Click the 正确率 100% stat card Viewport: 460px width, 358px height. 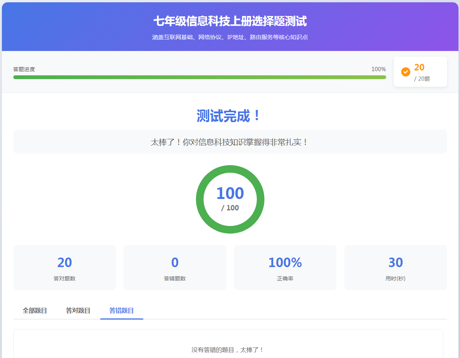pos(285,267)
